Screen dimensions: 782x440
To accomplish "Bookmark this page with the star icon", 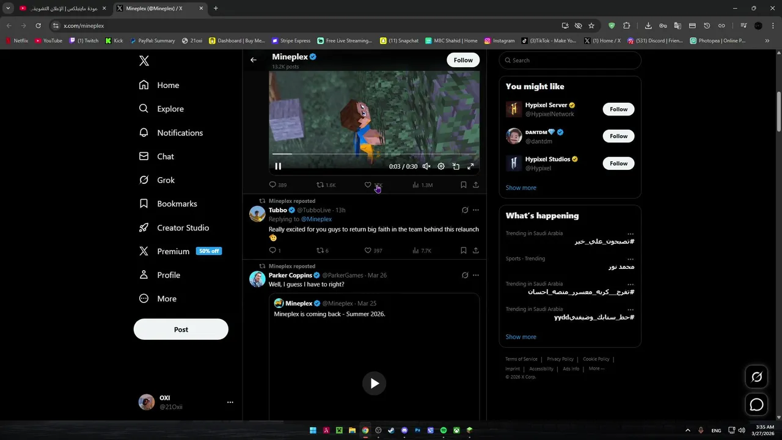I will (x=591, y=26).
